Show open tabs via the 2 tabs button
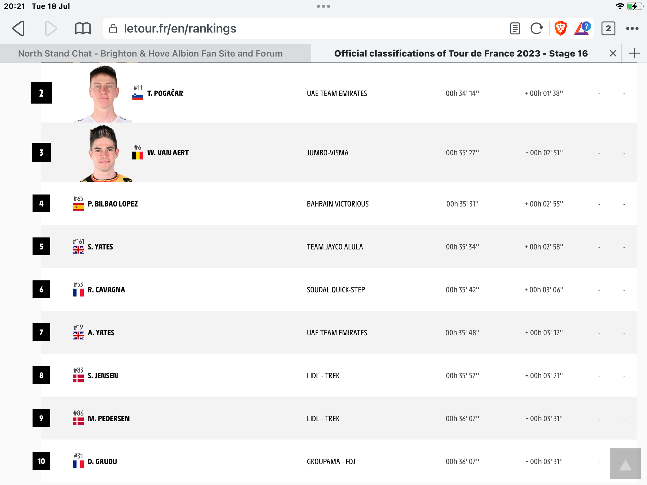Viewport: 647px width, 485px height. (608, 28)
